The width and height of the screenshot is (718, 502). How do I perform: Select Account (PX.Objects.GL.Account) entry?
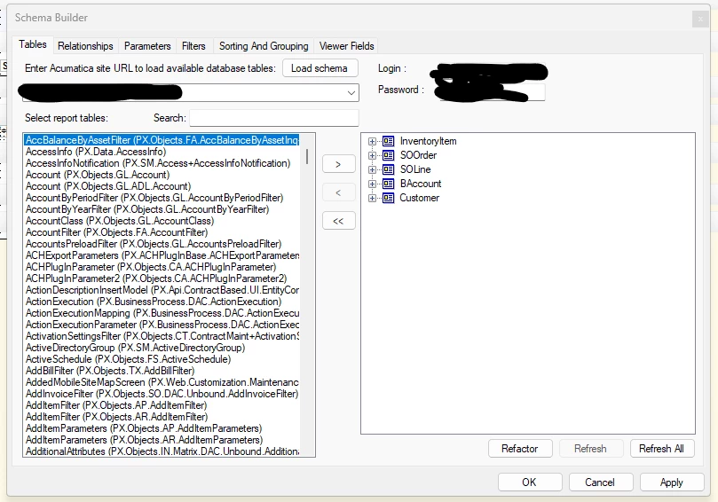coord(162,175)
